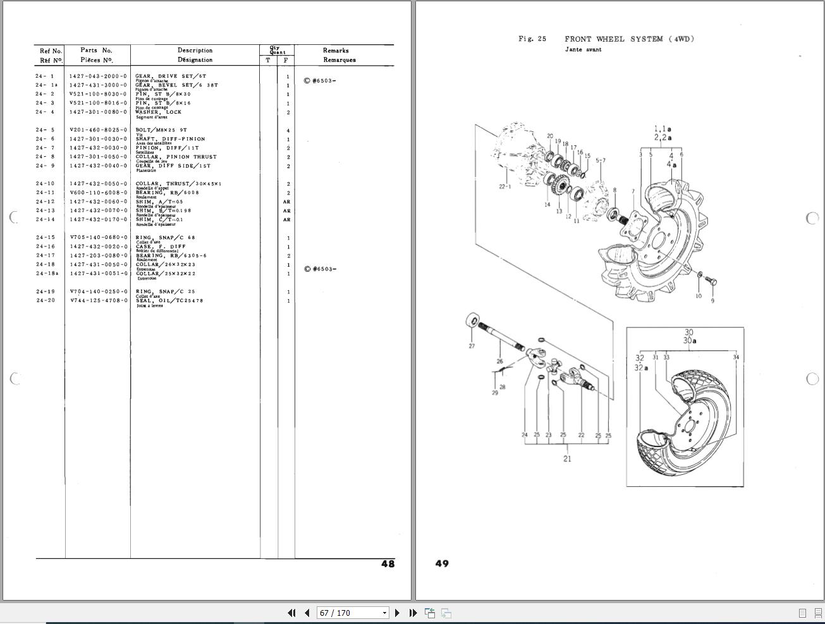Image resolution: width=825 pixels, height=624 pixels.
Task: Select part number V201-460-8025-0
Action: pos(98,130)
